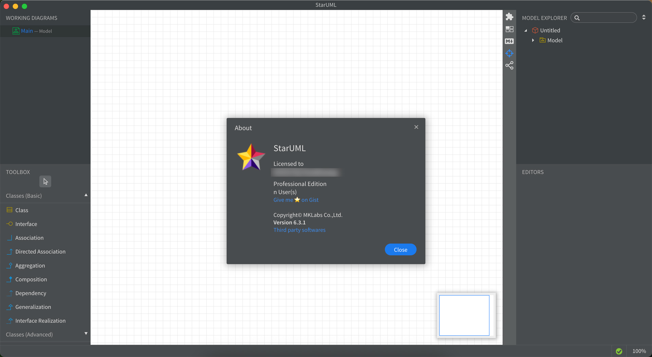Select the Class tool in the toolbox
This screenshot has width=652, height=357.
21,210
